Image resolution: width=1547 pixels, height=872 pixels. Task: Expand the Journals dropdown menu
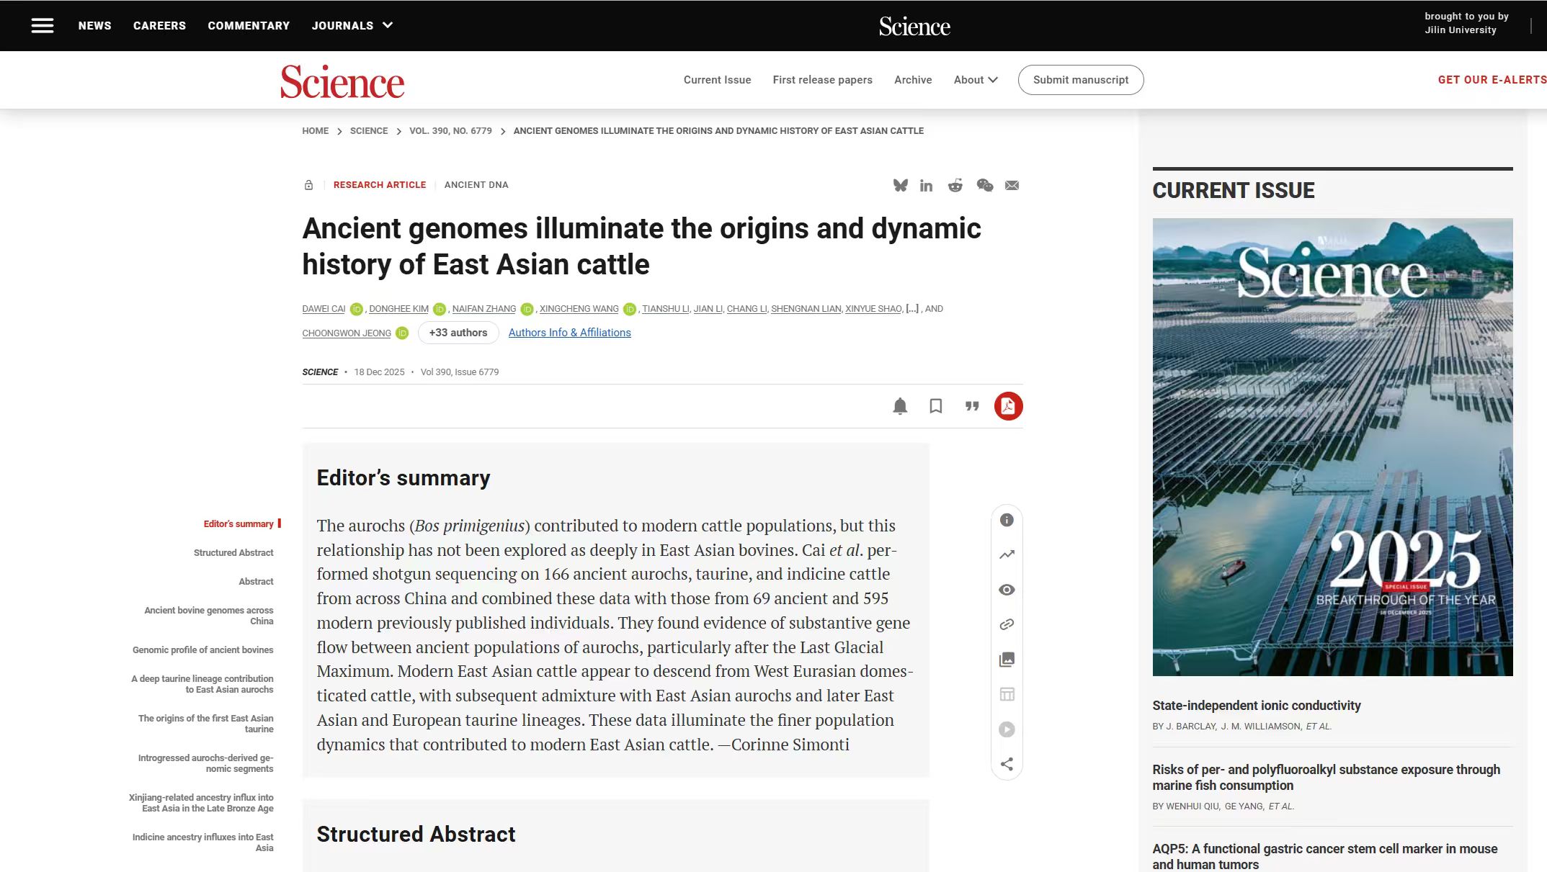click(352, 26)
